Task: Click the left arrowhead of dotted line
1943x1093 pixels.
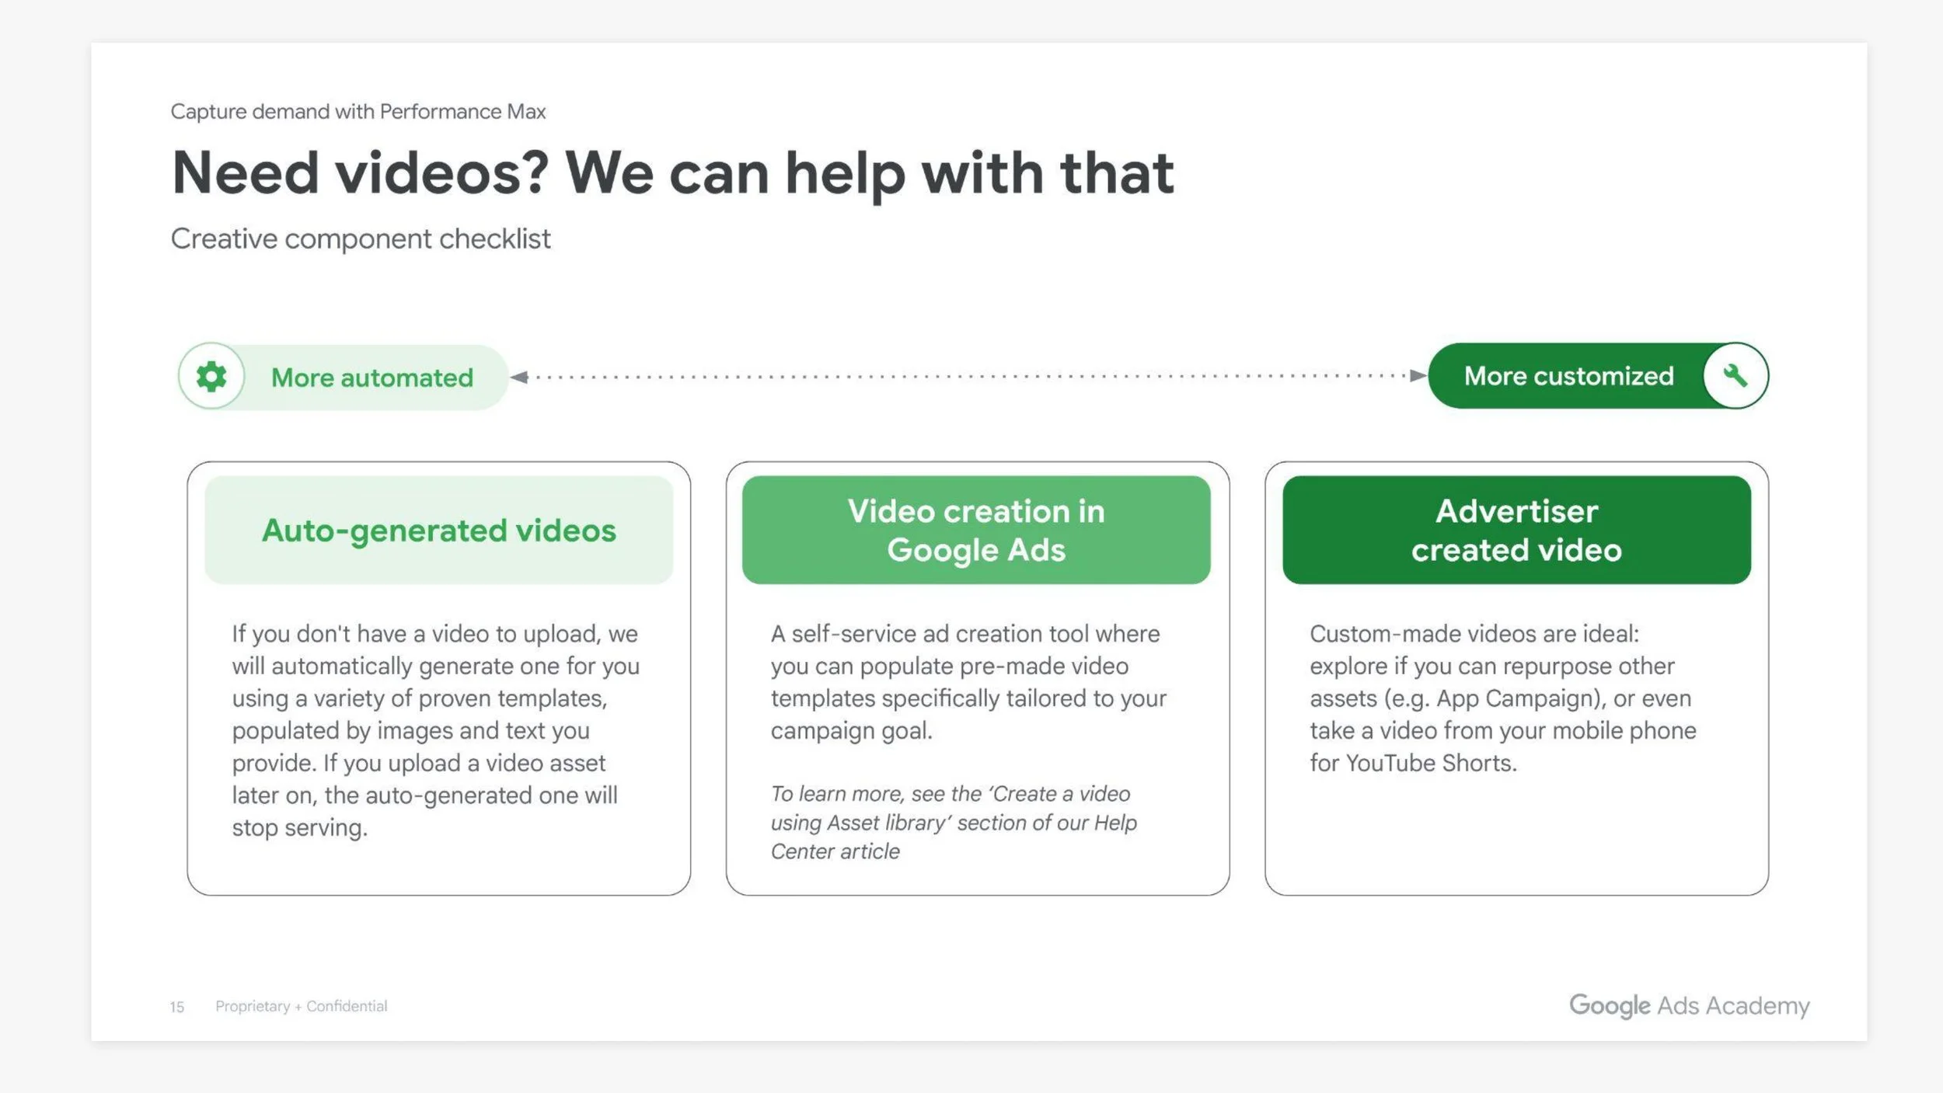Action: click(519, 377)
